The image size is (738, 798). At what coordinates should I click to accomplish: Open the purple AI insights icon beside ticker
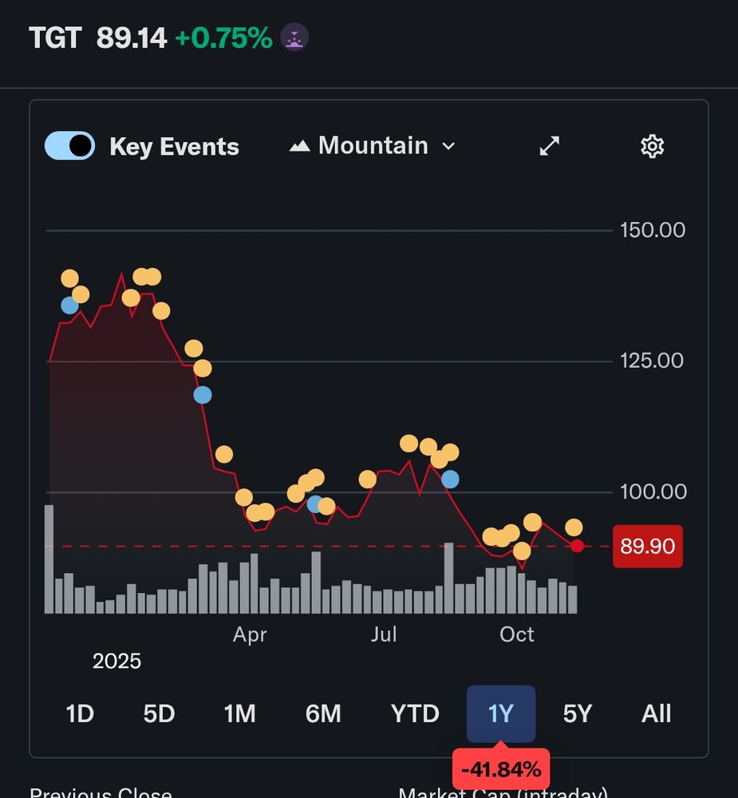click(x=294, y=36)
